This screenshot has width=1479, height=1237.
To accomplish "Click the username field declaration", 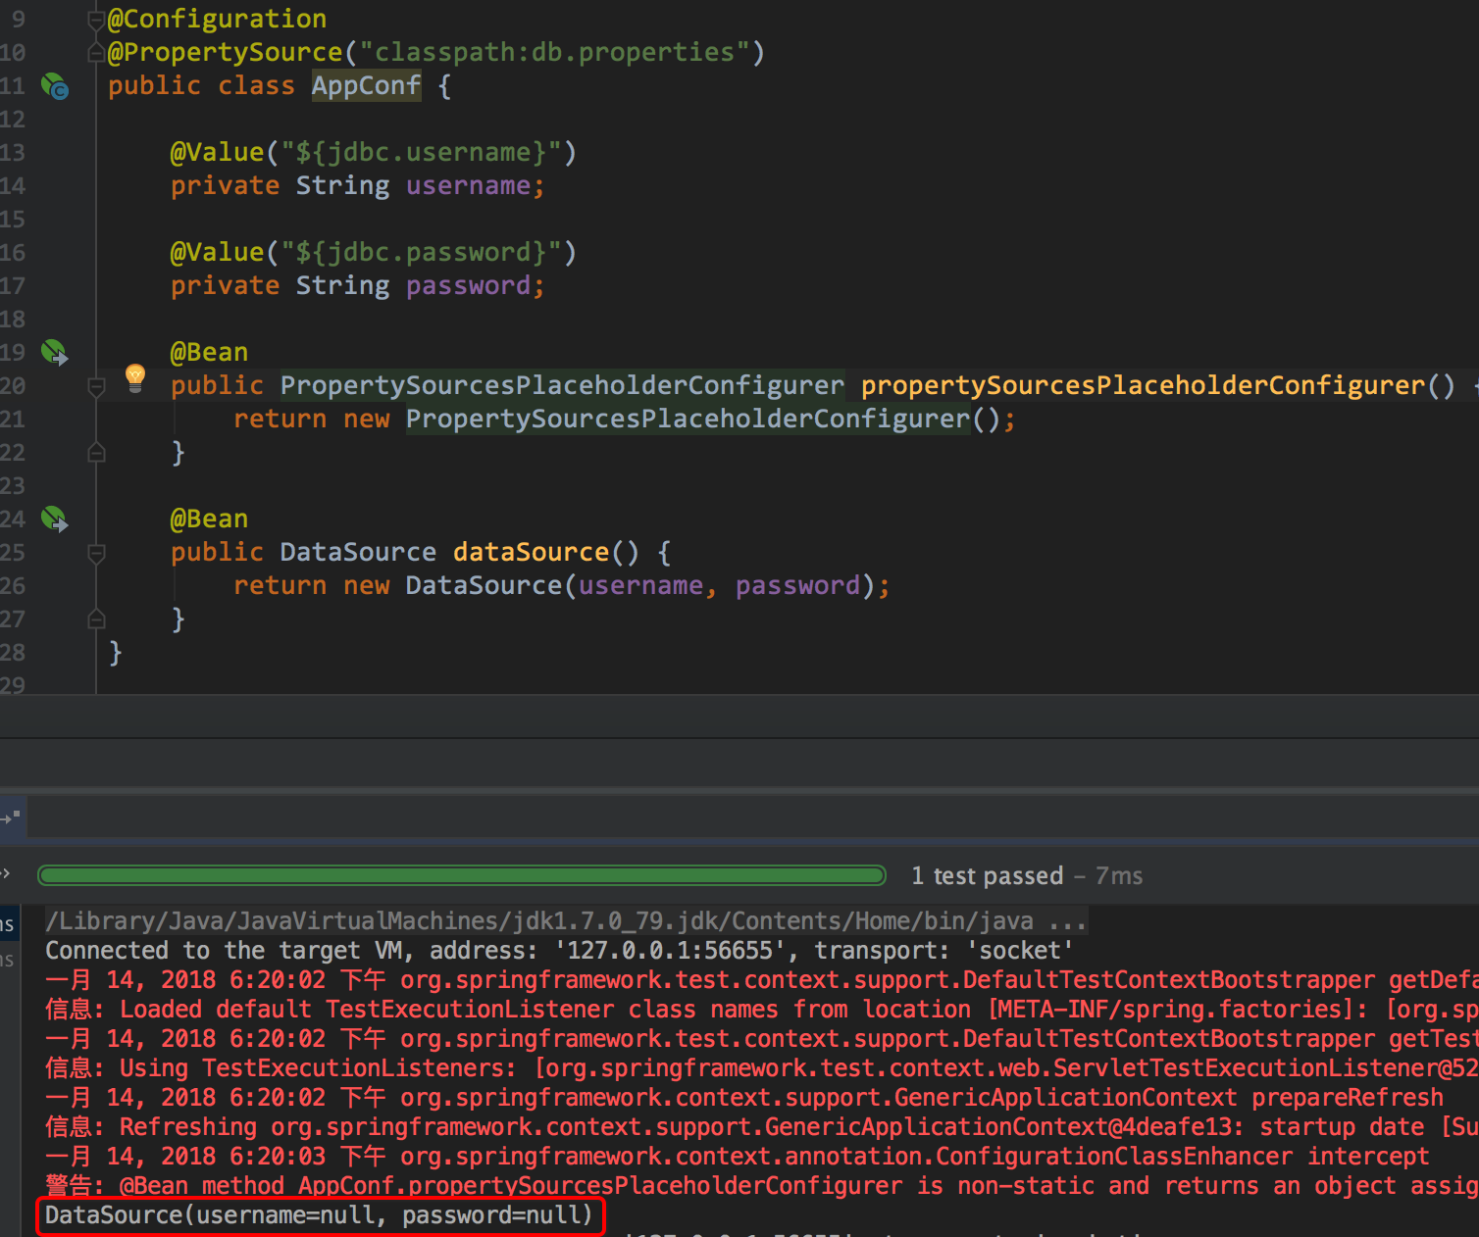I will [358, 185].
